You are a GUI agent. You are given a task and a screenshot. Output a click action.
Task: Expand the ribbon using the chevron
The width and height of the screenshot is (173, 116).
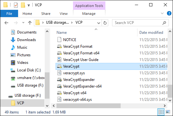coord(162,13)
